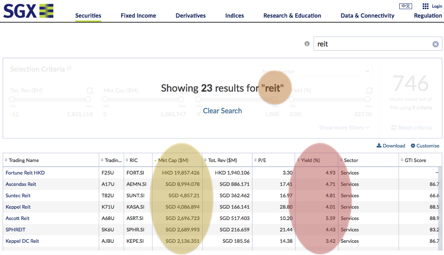Click the Login link
The height and width of the screenshot is (255, 444).
tap(437, 6)
